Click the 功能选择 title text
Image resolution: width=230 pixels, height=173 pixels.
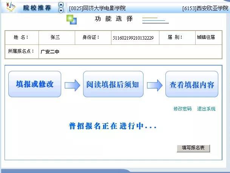pyautogui.click(x=114, y=19)
